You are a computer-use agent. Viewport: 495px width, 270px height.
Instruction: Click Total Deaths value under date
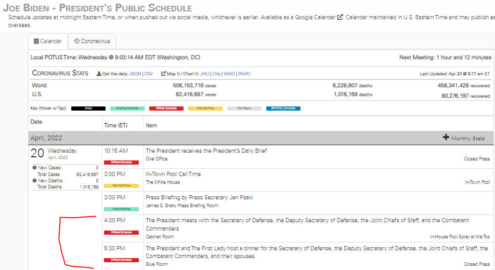(89, 187)
